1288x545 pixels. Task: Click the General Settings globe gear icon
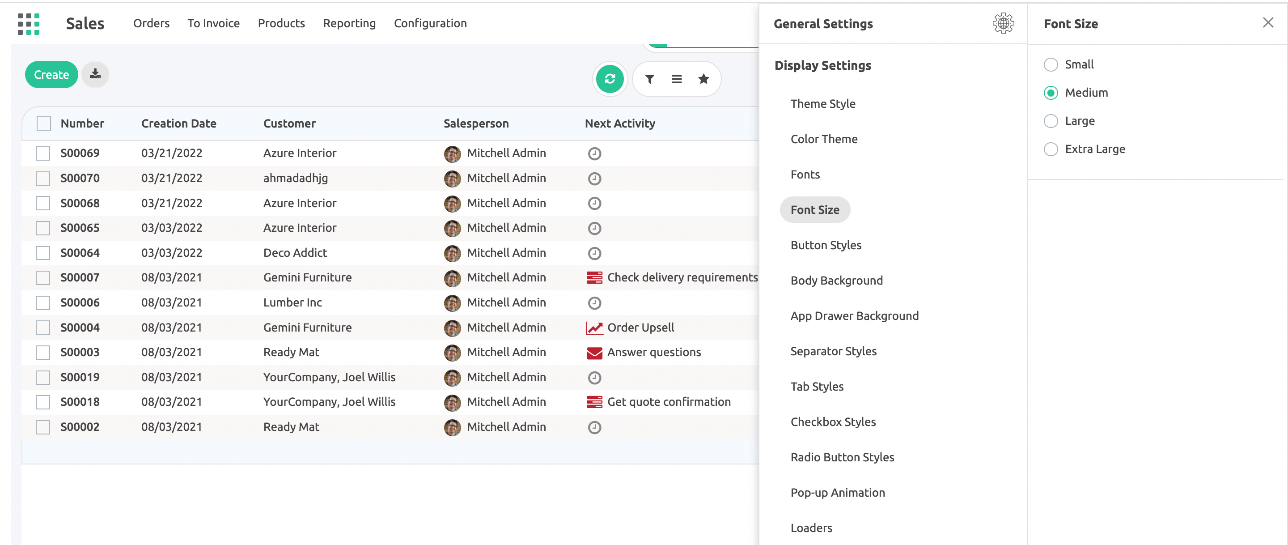(x=1003, y=24)
